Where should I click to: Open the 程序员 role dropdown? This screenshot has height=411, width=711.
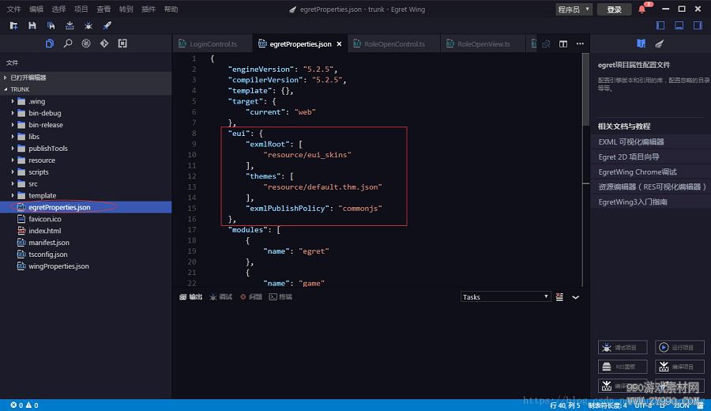click(574, 9)
